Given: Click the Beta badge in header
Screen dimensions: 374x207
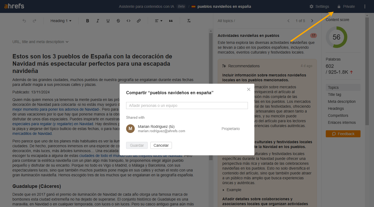Looking at the screenshot, I should tap(181, 6).
